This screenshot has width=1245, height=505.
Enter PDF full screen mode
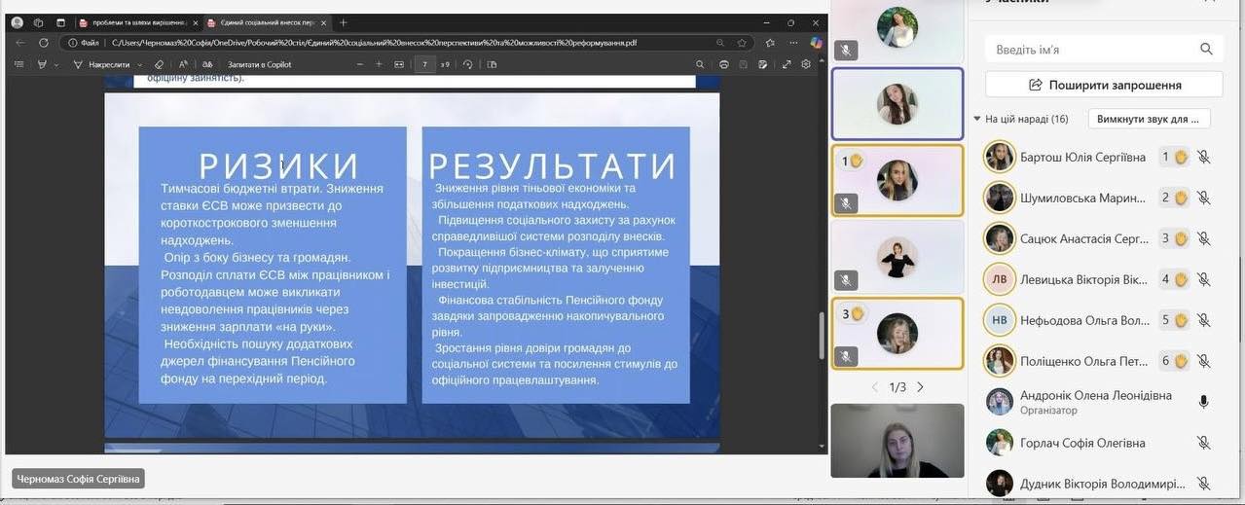pos(787,64)
